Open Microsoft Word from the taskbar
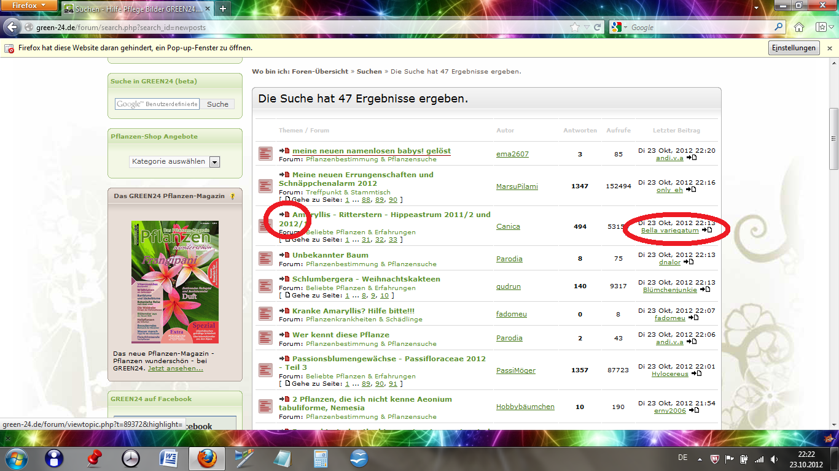 [x=168, y=458]
